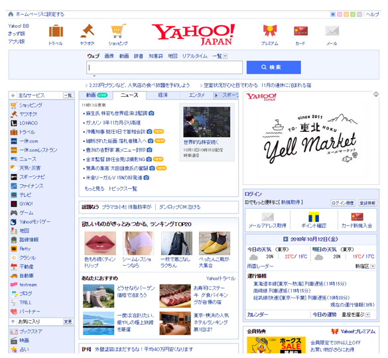Open the 新規取得 ID link
The height and width of the screenshot is (358, 388).
291,202
